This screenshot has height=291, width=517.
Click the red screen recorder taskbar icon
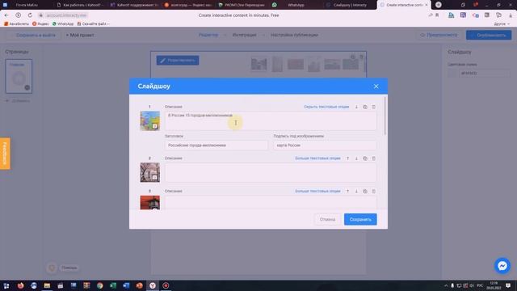(166, 285)
